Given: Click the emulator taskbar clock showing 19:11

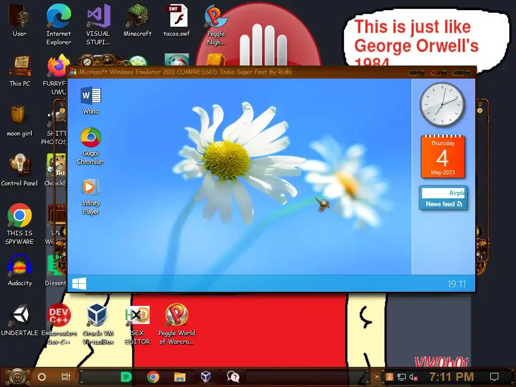Looking at the screenshot, I should [457, 284].
